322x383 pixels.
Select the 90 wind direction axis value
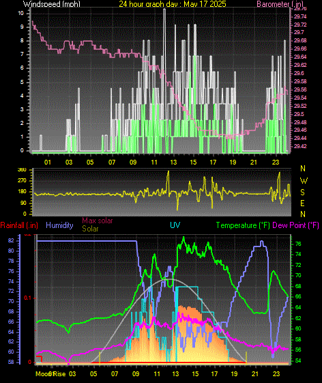click(x=24, y=203)
